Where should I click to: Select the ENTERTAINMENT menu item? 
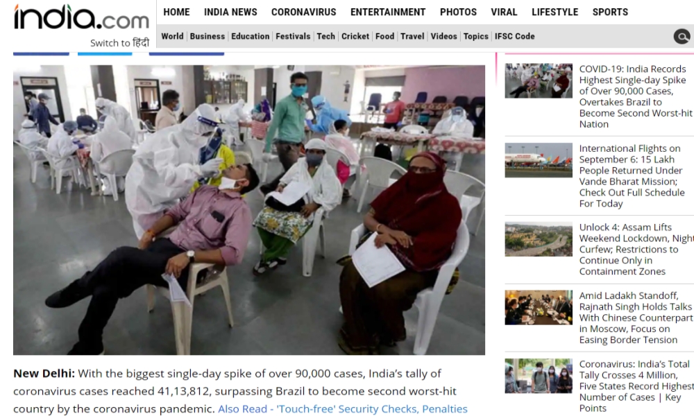coord(388,12)
